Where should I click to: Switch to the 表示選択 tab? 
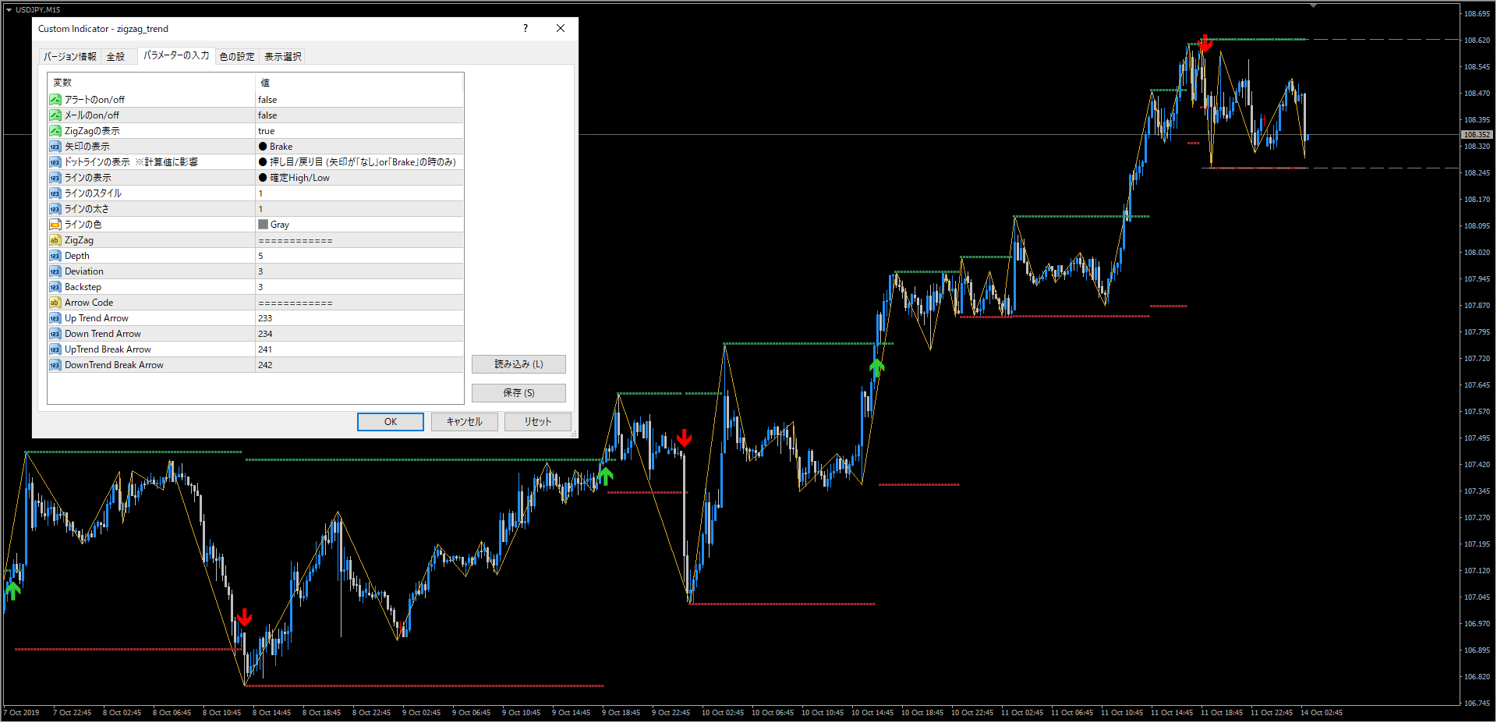(x=282, y=56)
